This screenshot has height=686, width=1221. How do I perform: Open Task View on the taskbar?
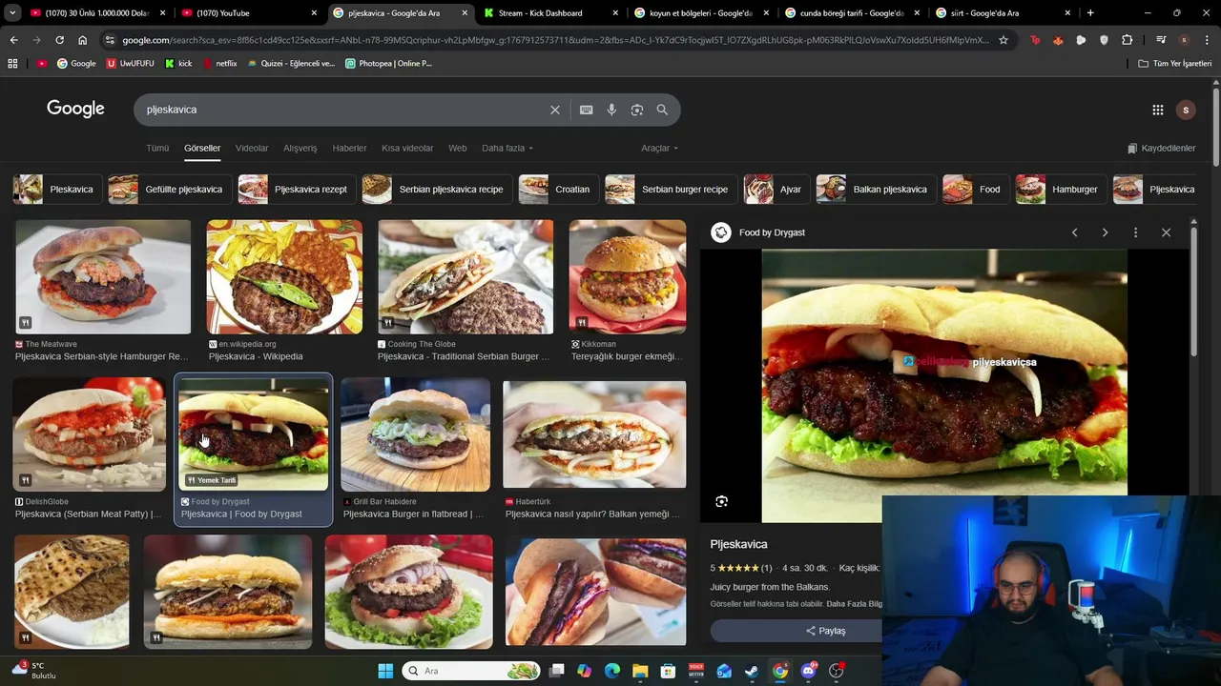point(556,671)
